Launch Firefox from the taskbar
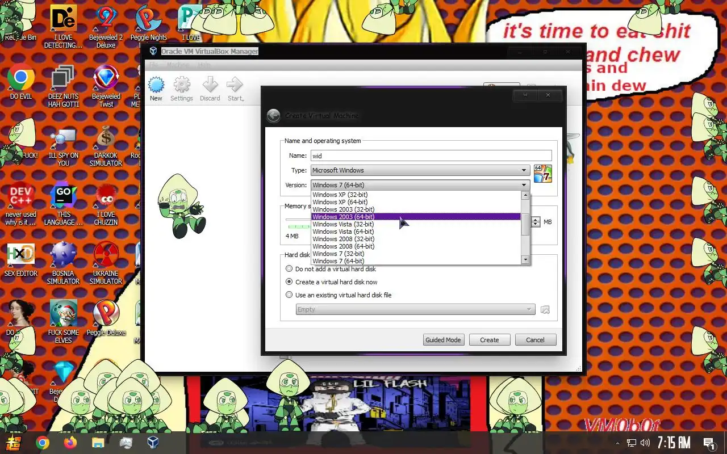Image resolution: width=727 pixels, height=454 pixels. (70, 443)
